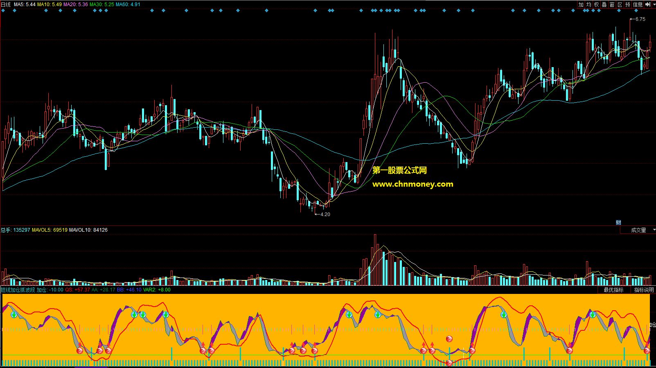Viewport: 656px width, 368px height.
Task: Click the BB: +46.10 value
Action: 129,290
